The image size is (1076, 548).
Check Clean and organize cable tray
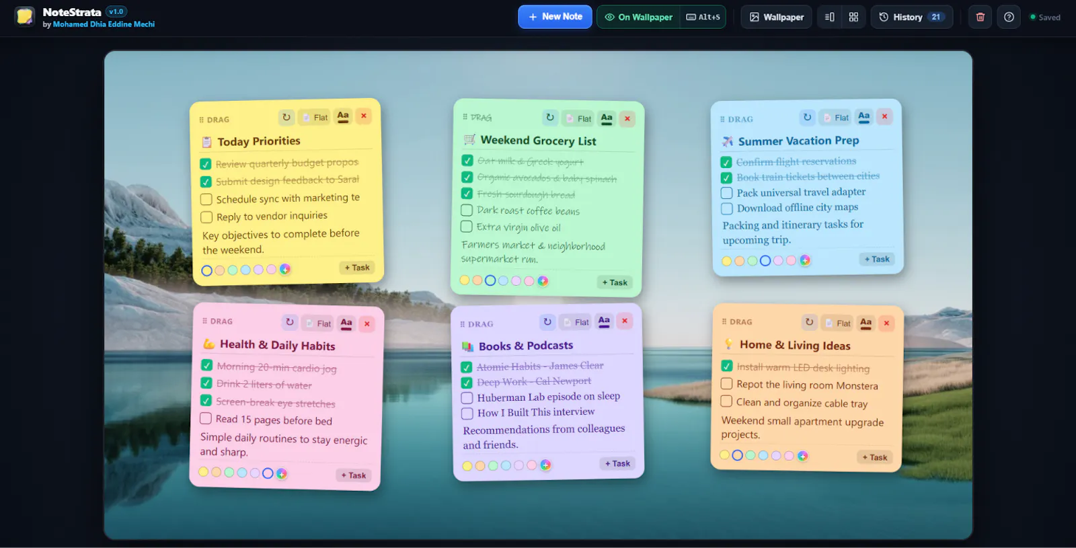click(726, 401)
